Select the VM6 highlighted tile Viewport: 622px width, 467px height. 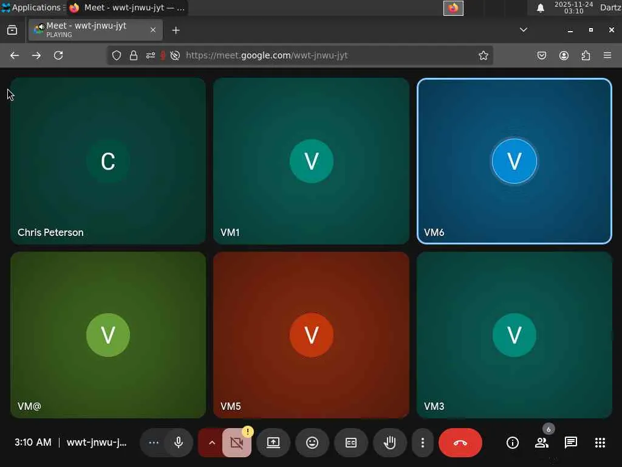pos(514,161)
